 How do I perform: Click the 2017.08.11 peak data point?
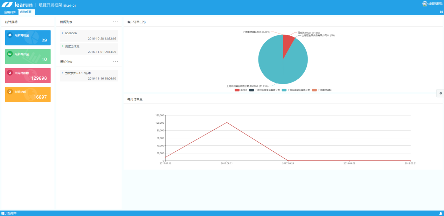[227, 122]
